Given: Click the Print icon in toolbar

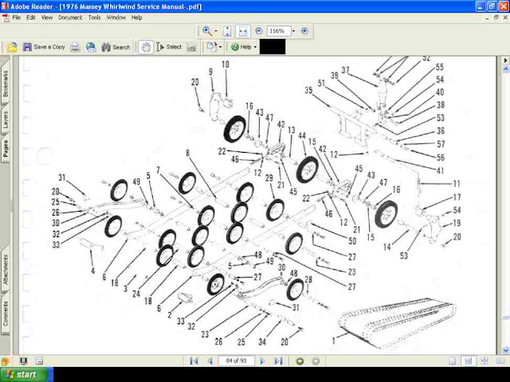Looking at the screenshot, I should 75,47.
